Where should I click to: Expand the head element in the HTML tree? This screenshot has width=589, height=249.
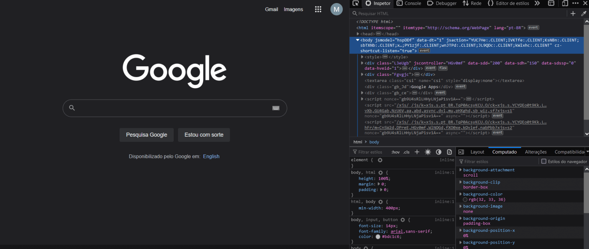tap(359, 34)
